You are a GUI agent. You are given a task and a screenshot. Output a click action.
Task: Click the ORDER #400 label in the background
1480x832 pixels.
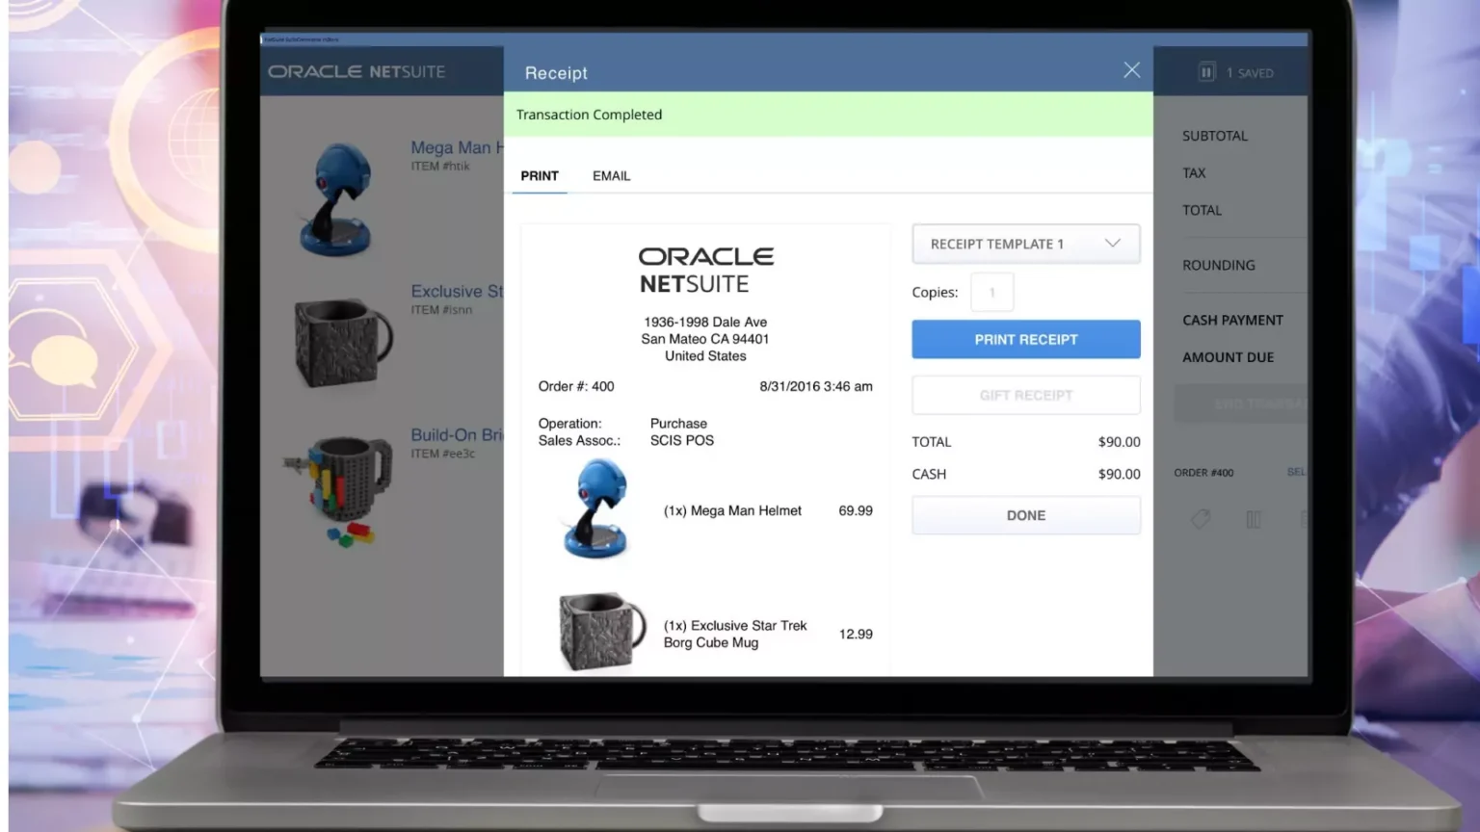[x=1203, y=473]
